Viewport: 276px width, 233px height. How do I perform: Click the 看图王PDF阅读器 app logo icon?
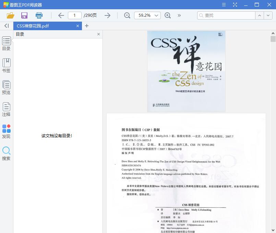[x=6, y=5]
